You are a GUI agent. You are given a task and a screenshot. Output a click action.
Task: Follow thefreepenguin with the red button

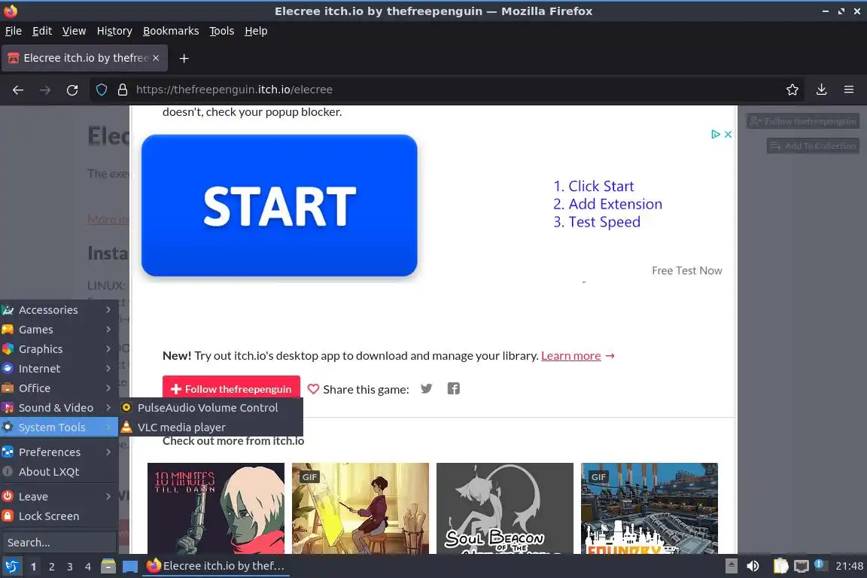231,388
